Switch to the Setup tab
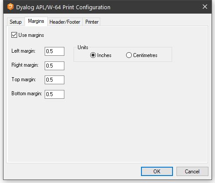 [16, 22]
